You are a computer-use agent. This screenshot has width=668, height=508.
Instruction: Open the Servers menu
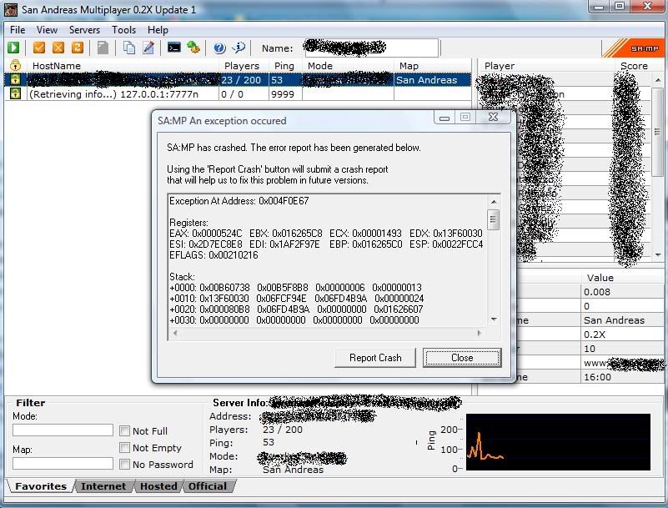click(84, 30)
